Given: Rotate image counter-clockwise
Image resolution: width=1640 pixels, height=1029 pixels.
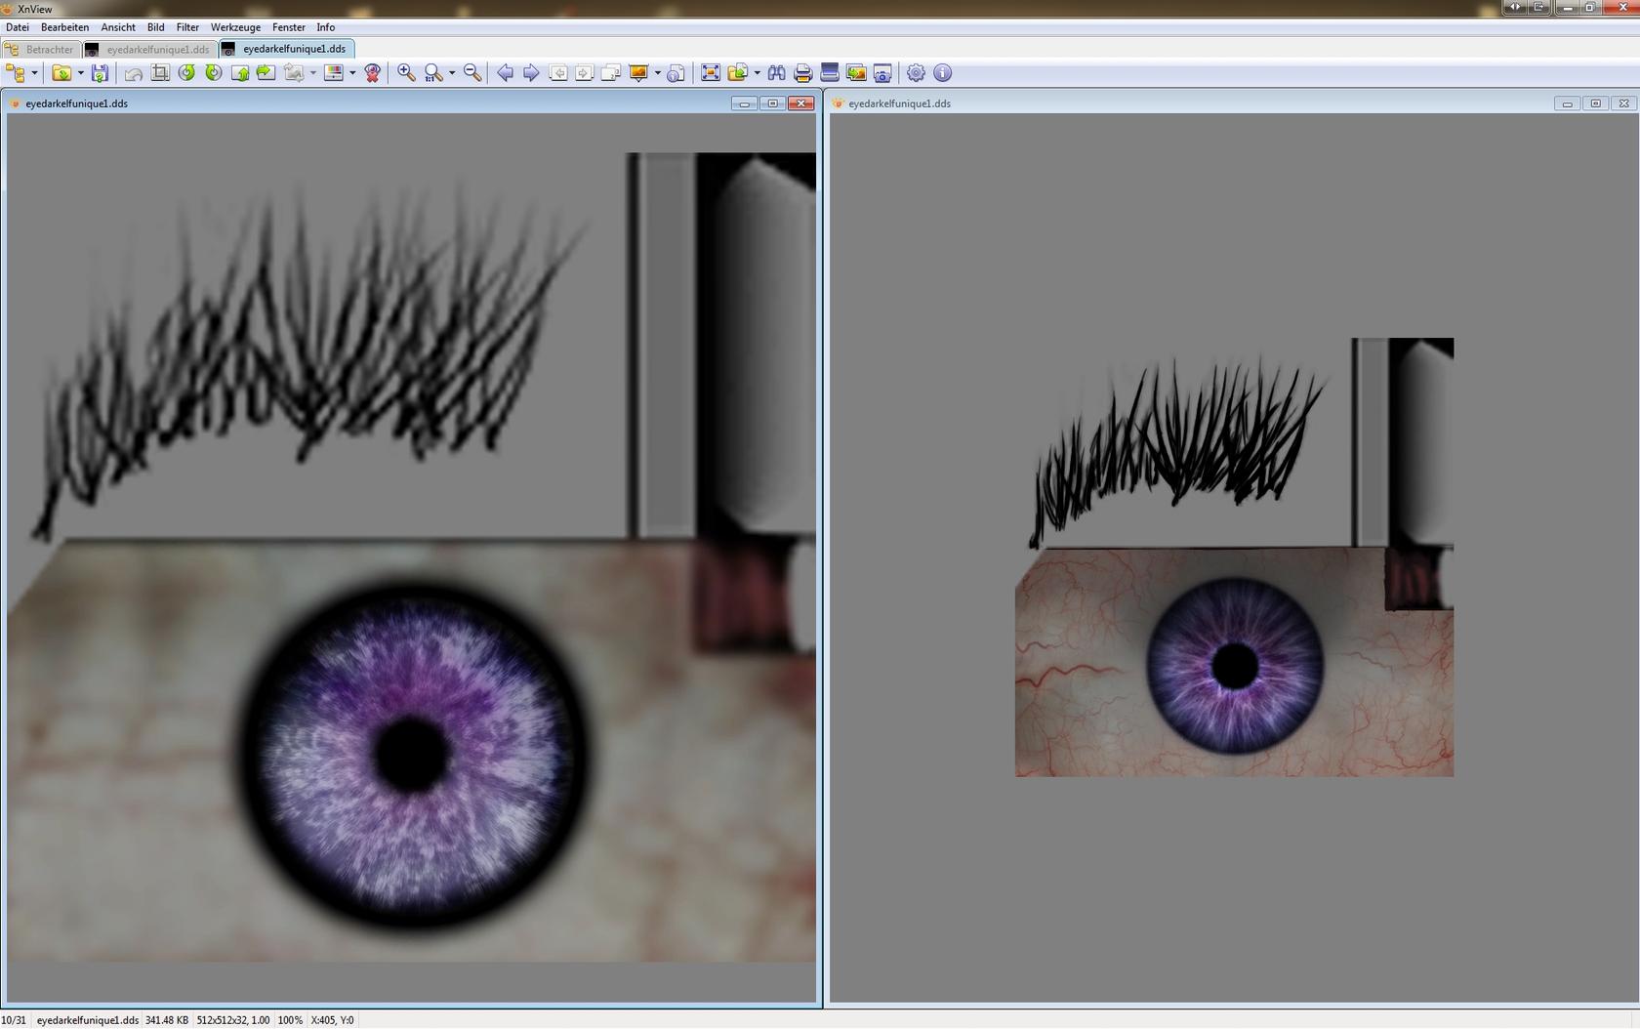Looking at the screenshot, I should 186,73.
